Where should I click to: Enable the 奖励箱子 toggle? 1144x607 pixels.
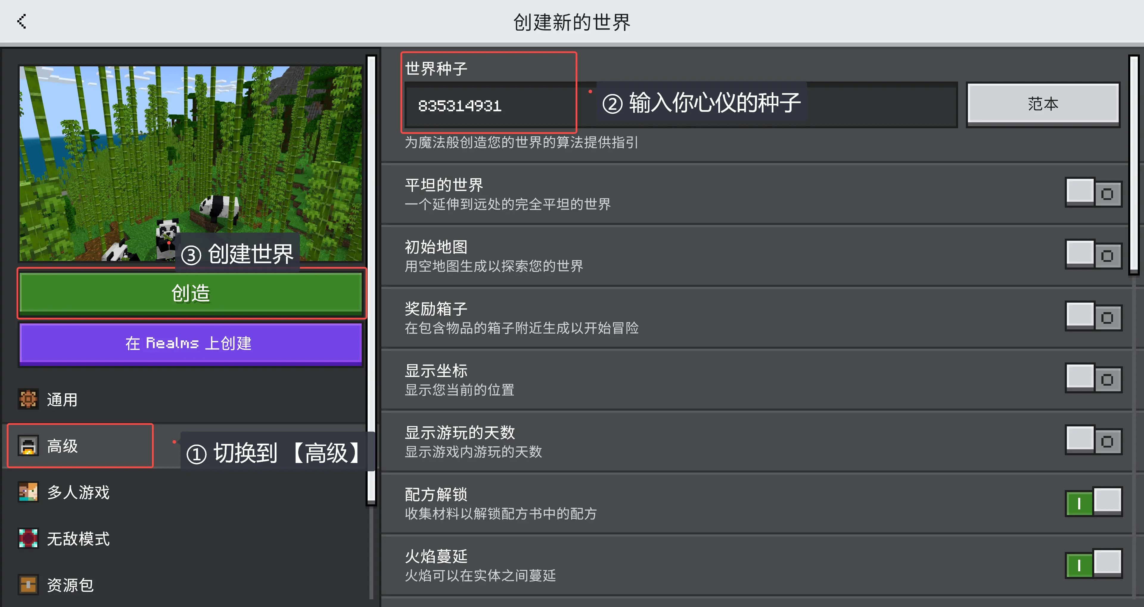pyautogui.click(x=1093, y=317)
